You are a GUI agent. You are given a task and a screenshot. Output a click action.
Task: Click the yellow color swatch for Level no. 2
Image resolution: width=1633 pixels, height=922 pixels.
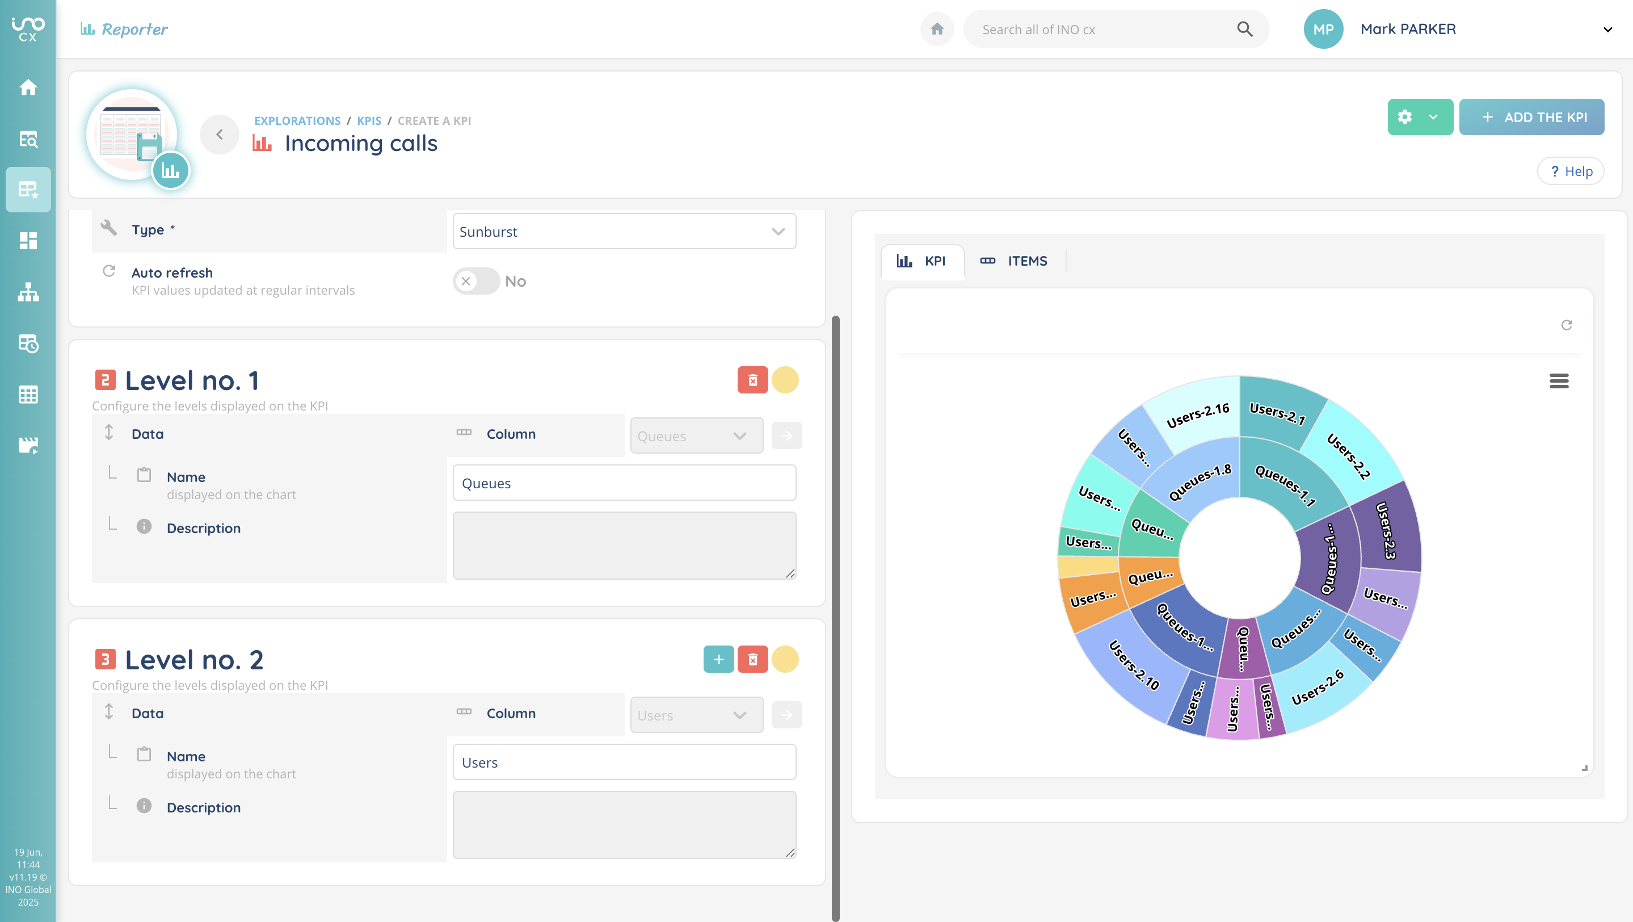tap(785, 660)
